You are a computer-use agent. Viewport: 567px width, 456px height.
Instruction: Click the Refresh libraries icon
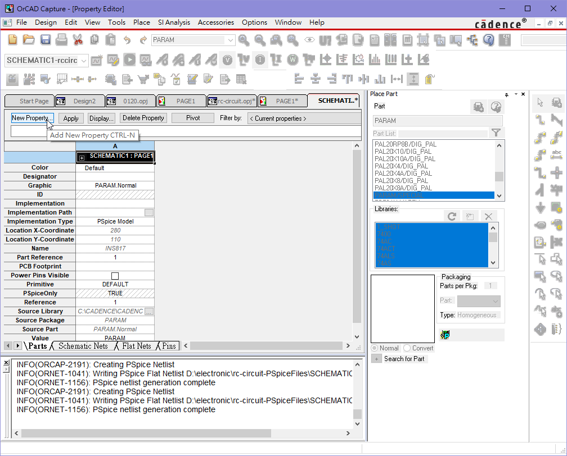pyautogui.click(x=452, y=216)
